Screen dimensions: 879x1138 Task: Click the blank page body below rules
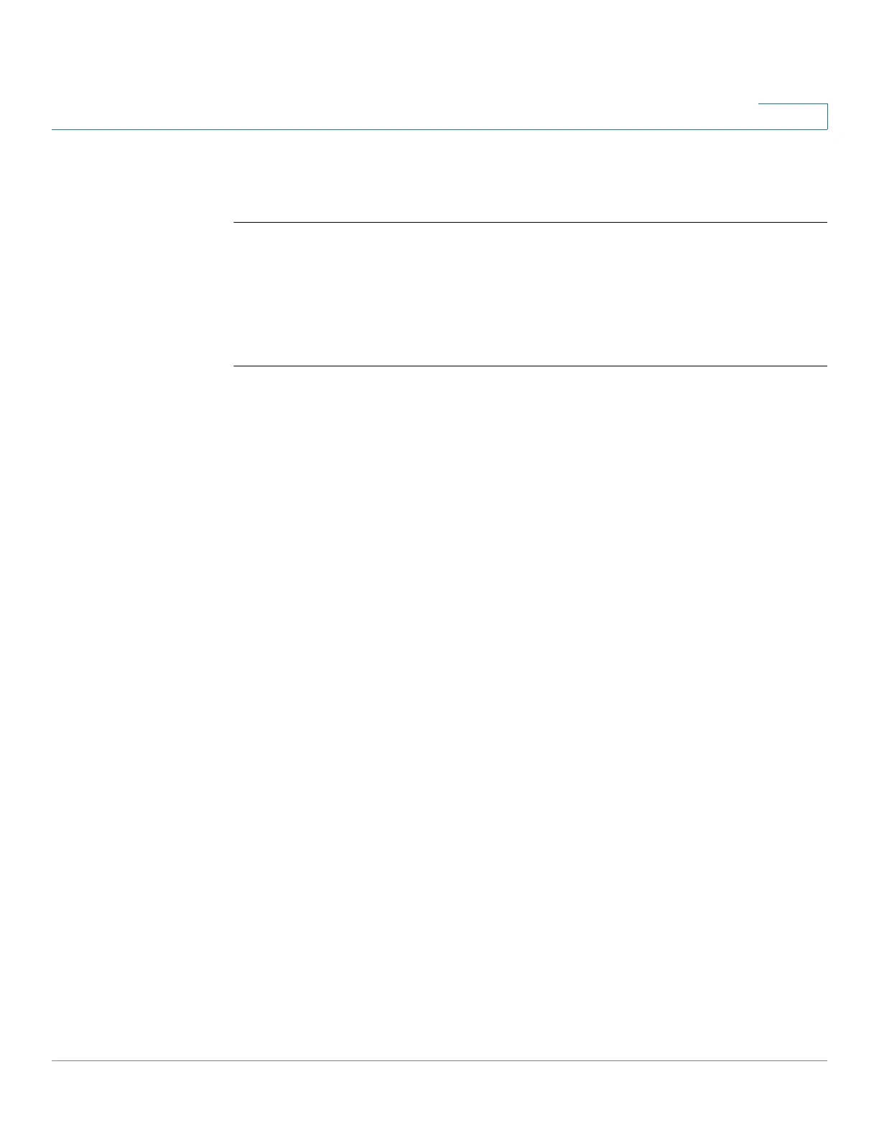(x=530, y=711)
